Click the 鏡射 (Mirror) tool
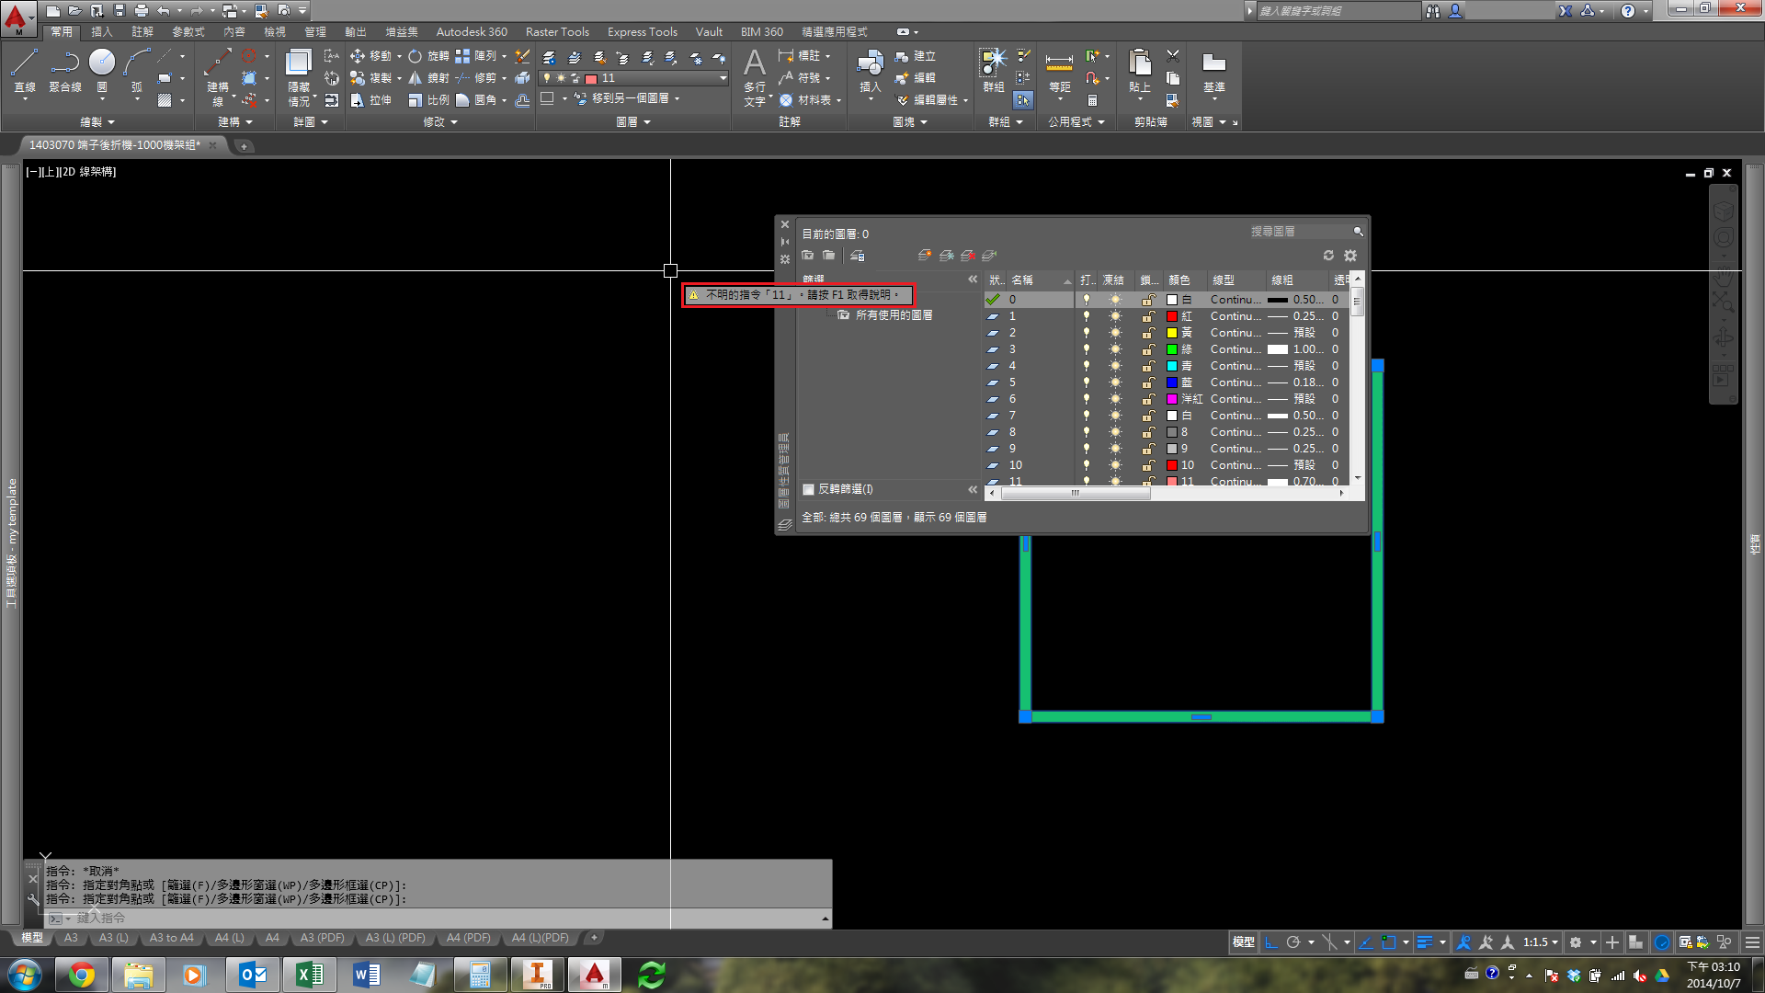The image size is (1765, 993). (x=429, y=78)
